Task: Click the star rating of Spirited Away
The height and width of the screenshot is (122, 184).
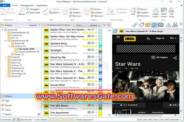Action: pyautogui.click(x=90, y=46)
